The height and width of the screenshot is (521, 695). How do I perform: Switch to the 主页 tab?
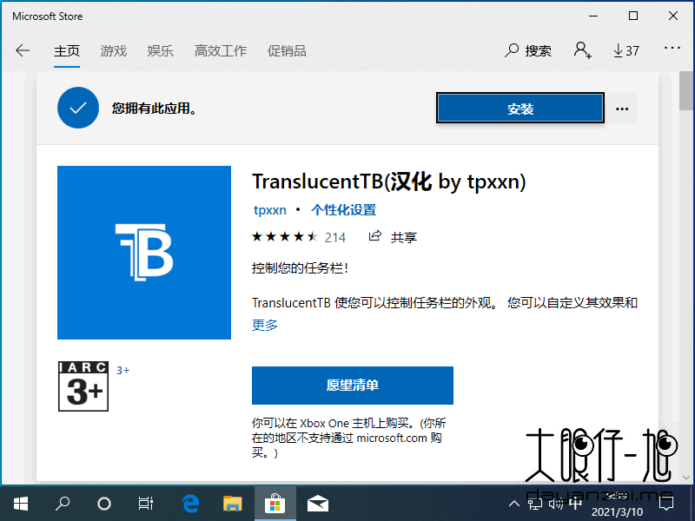[x=67, y=51]
